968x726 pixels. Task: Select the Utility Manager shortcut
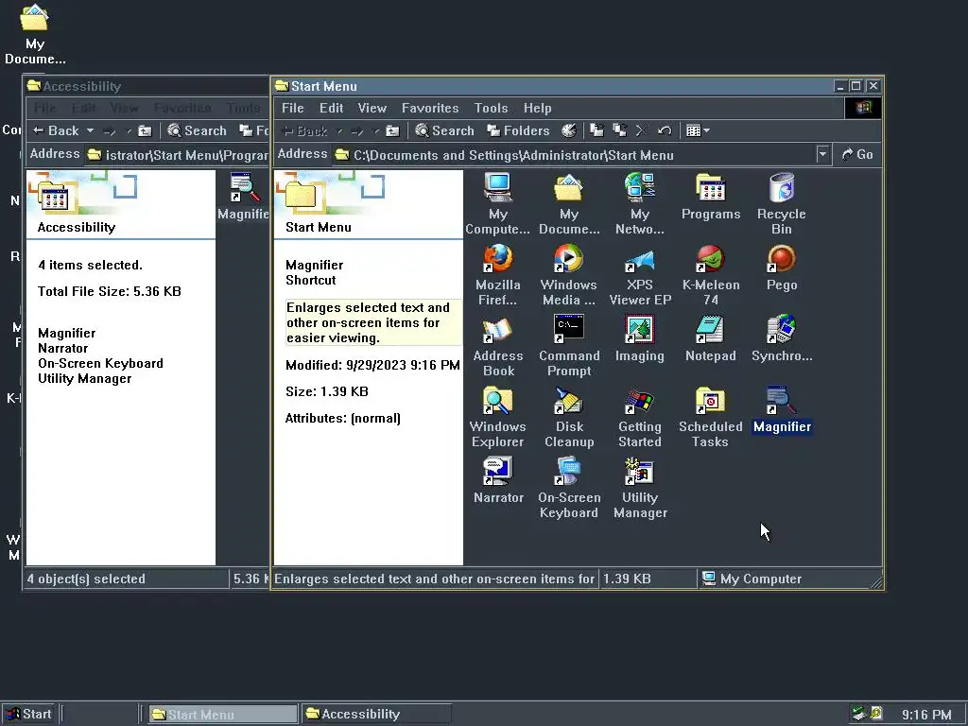coord(640,487)
